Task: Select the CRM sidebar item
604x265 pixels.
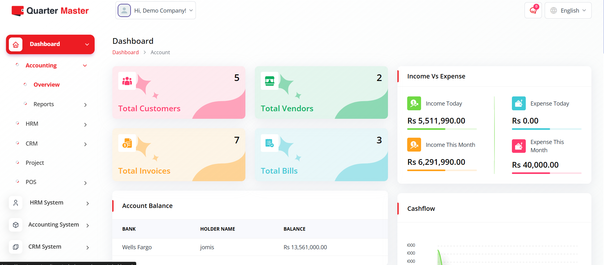Action: 32,143
